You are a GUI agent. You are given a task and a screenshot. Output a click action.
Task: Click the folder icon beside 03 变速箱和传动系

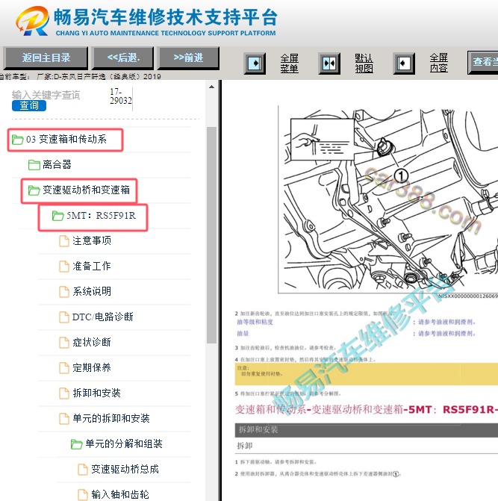[18, 140]
